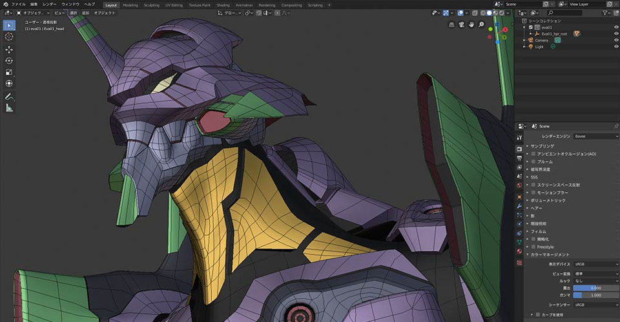Image resolution: width=620 pixels, height=322 pixels.
Task: Open the Output properties tab
Action: coord(519,158)
